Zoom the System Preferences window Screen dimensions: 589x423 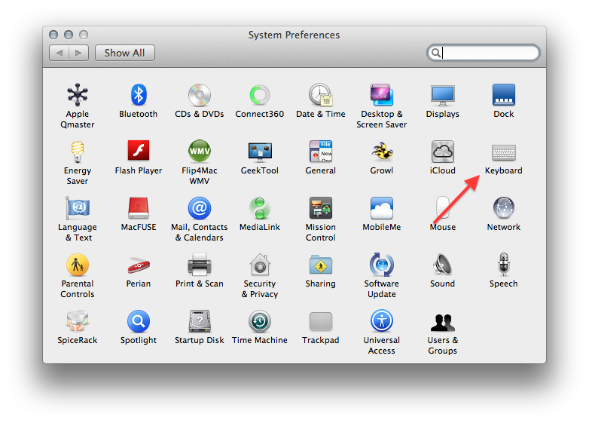[84, 35]
